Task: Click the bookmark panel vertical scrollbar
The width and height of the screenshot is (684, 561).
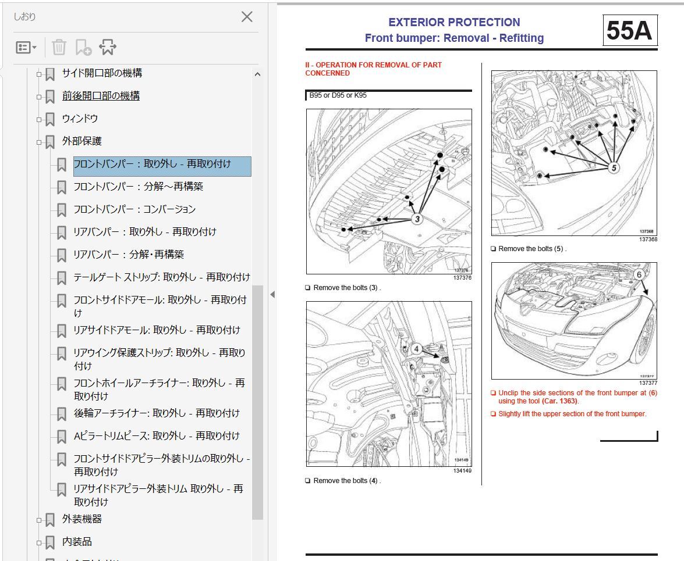Action: pos(257,401)
